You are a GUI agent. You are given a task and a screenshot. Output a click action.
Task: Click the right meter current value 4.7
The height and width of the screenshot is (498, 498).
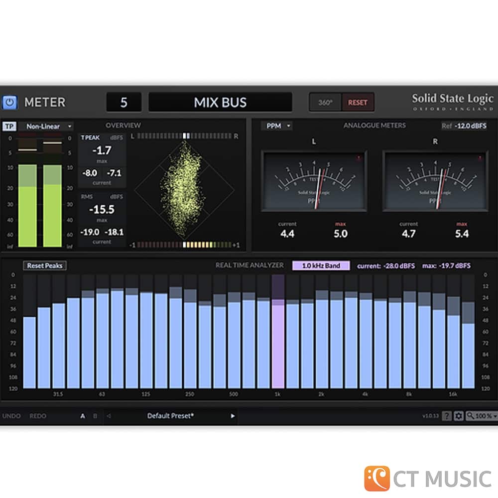[x=409, y=234]
